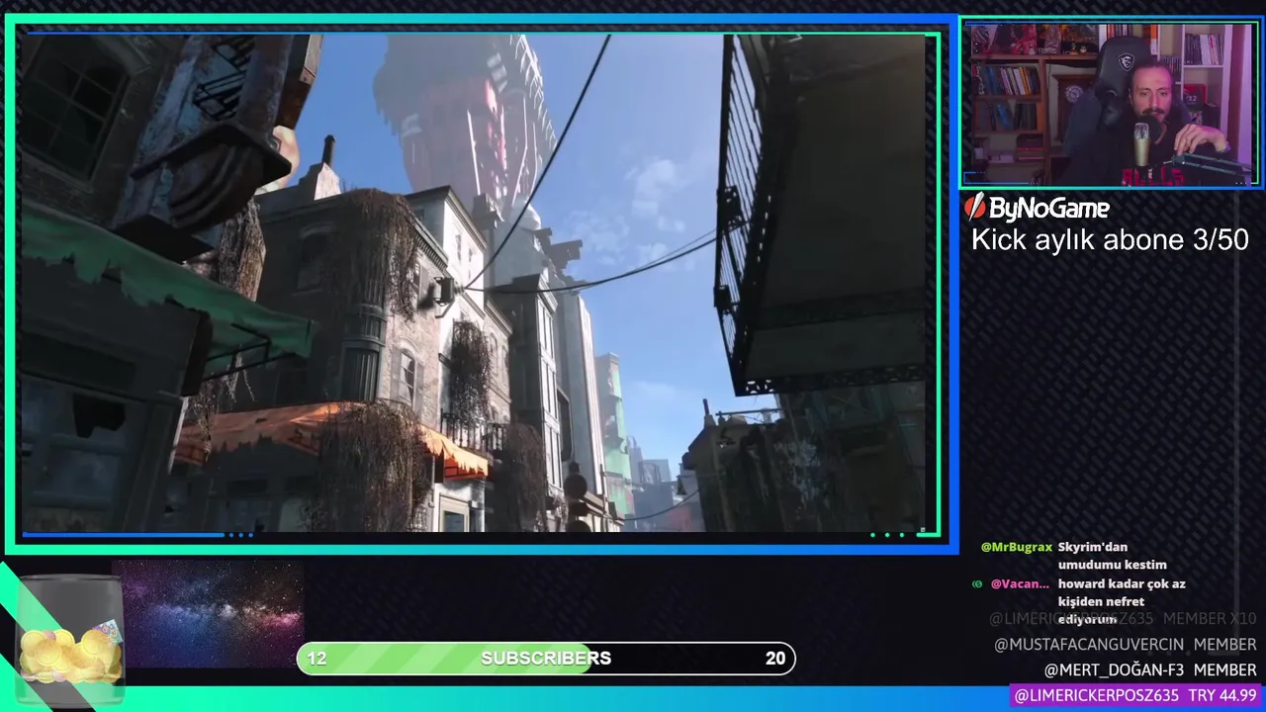Click the "@MERT_DOĞAN-F3 MEMBER" alert line
This screenshot has height=712, width=1266.
[1149, 669]
